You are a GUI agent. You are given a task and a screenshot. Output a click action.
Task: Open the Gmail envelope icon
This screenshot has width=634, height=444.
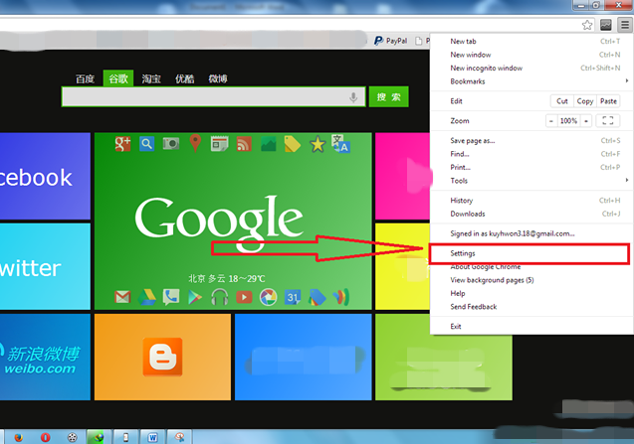pyautogui.click(x=122, y=297)
